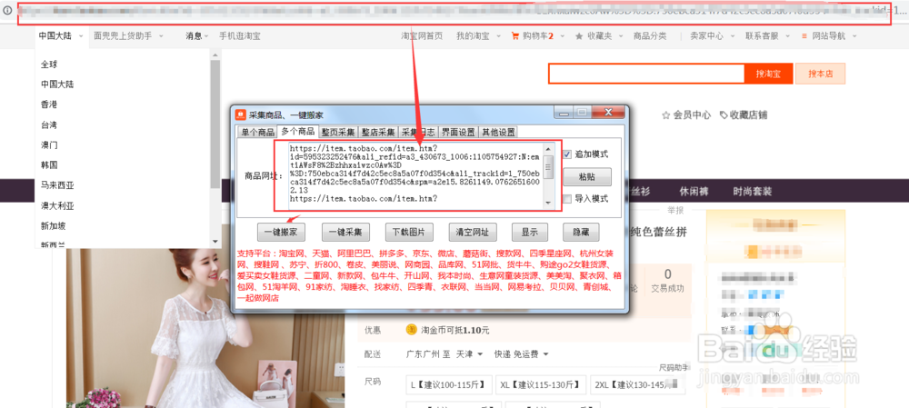Viewport: 909px width, 408px height.
Task: Focus the Taobao search input field
Action: tap(647, 74)
